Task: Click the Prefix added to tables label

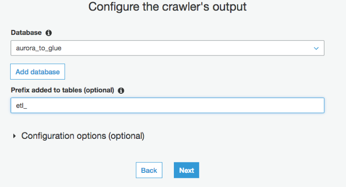Action: coord(62,90)
